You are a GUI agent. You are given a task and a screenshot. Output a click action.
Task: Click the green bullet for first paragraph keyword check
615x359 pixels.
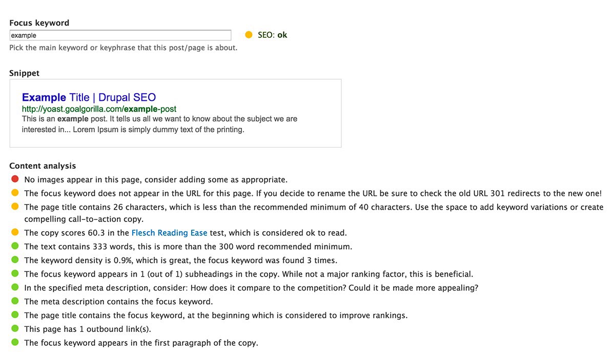pos(15,343)
